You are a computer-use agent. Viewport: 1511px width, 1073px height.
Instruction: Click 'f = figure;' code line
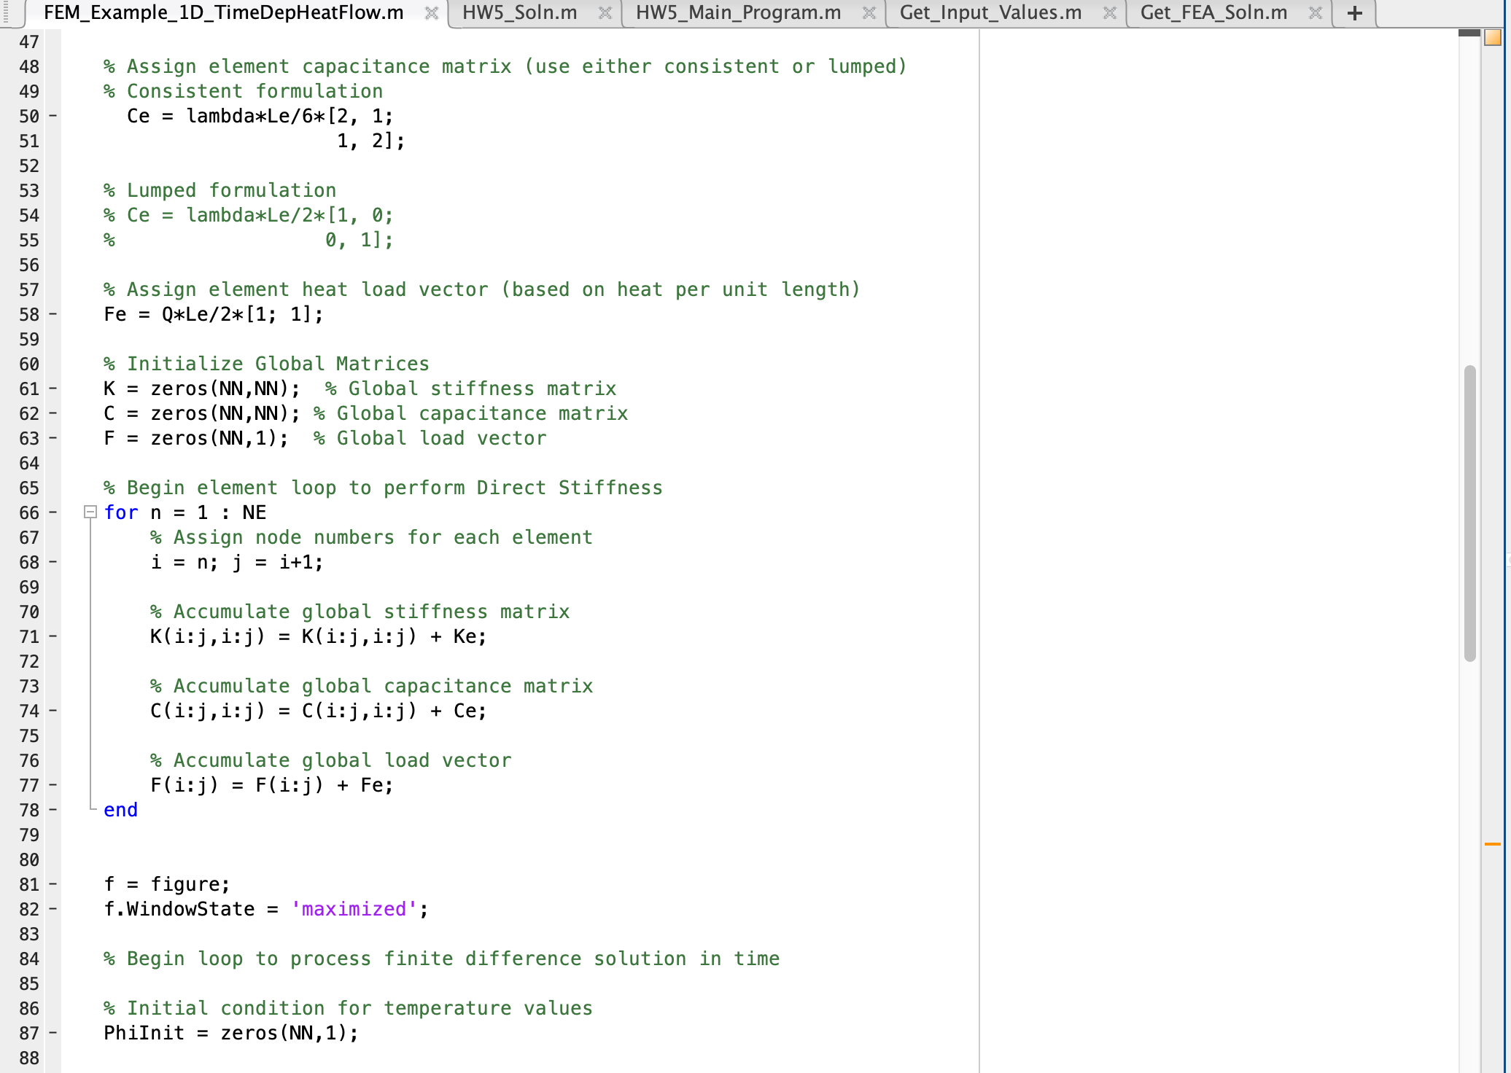tap(167, 884)
